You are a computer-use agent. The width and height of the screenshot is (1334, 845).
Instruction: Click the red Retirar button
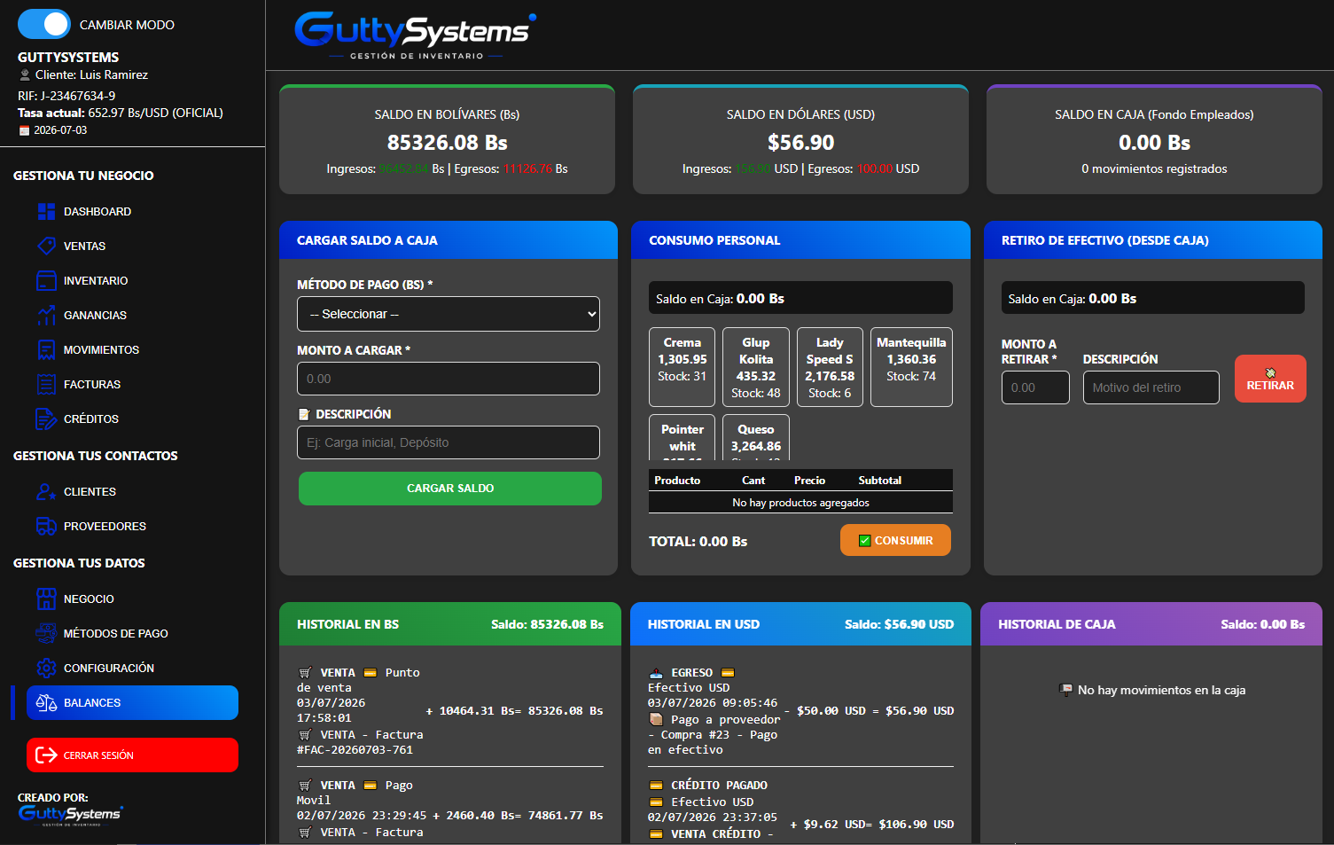[x=1270, y=379]
